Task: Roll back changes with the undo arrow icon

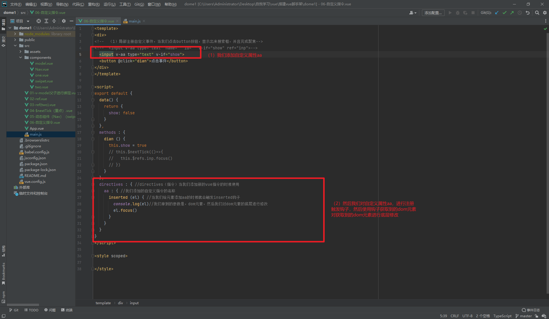Action: point(527,13)
